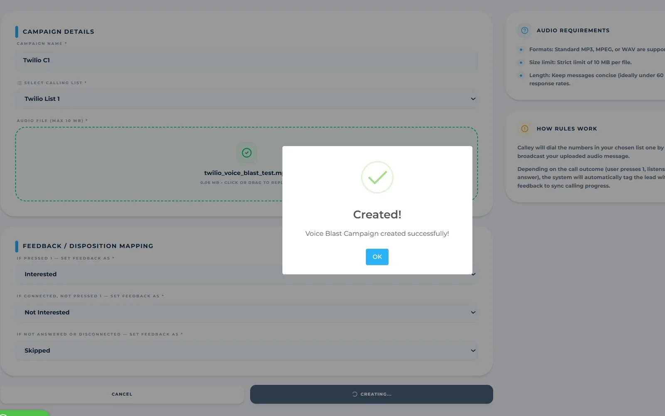Click the Cancel button
The width and height of the screenshot is (665, 416).
[122, 394]
